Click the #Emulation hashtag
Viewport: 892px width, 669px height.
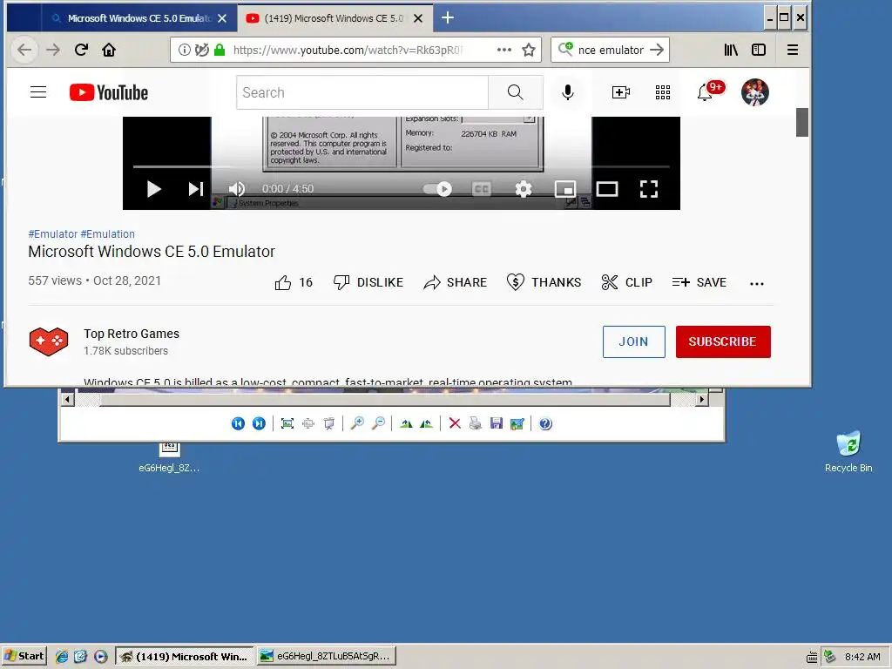click(x=107, y=233)
